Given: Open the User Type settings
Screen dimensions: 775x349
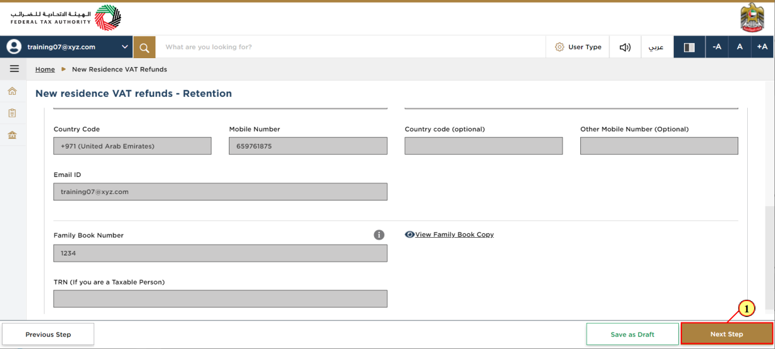Looking at the screenshot, I should (578, 47).
